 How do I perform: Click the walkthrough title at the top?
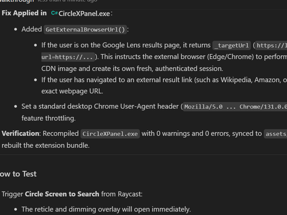(17, 1)
